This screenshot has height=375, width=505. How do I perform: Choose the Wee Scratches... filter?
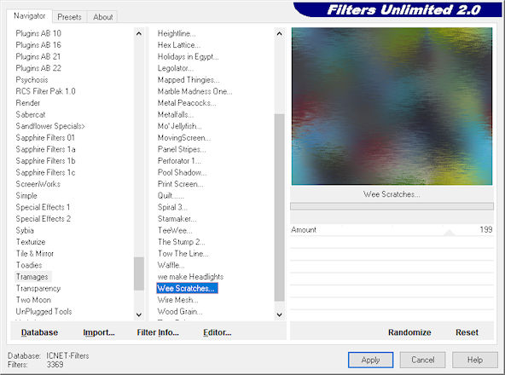[187, 288]
